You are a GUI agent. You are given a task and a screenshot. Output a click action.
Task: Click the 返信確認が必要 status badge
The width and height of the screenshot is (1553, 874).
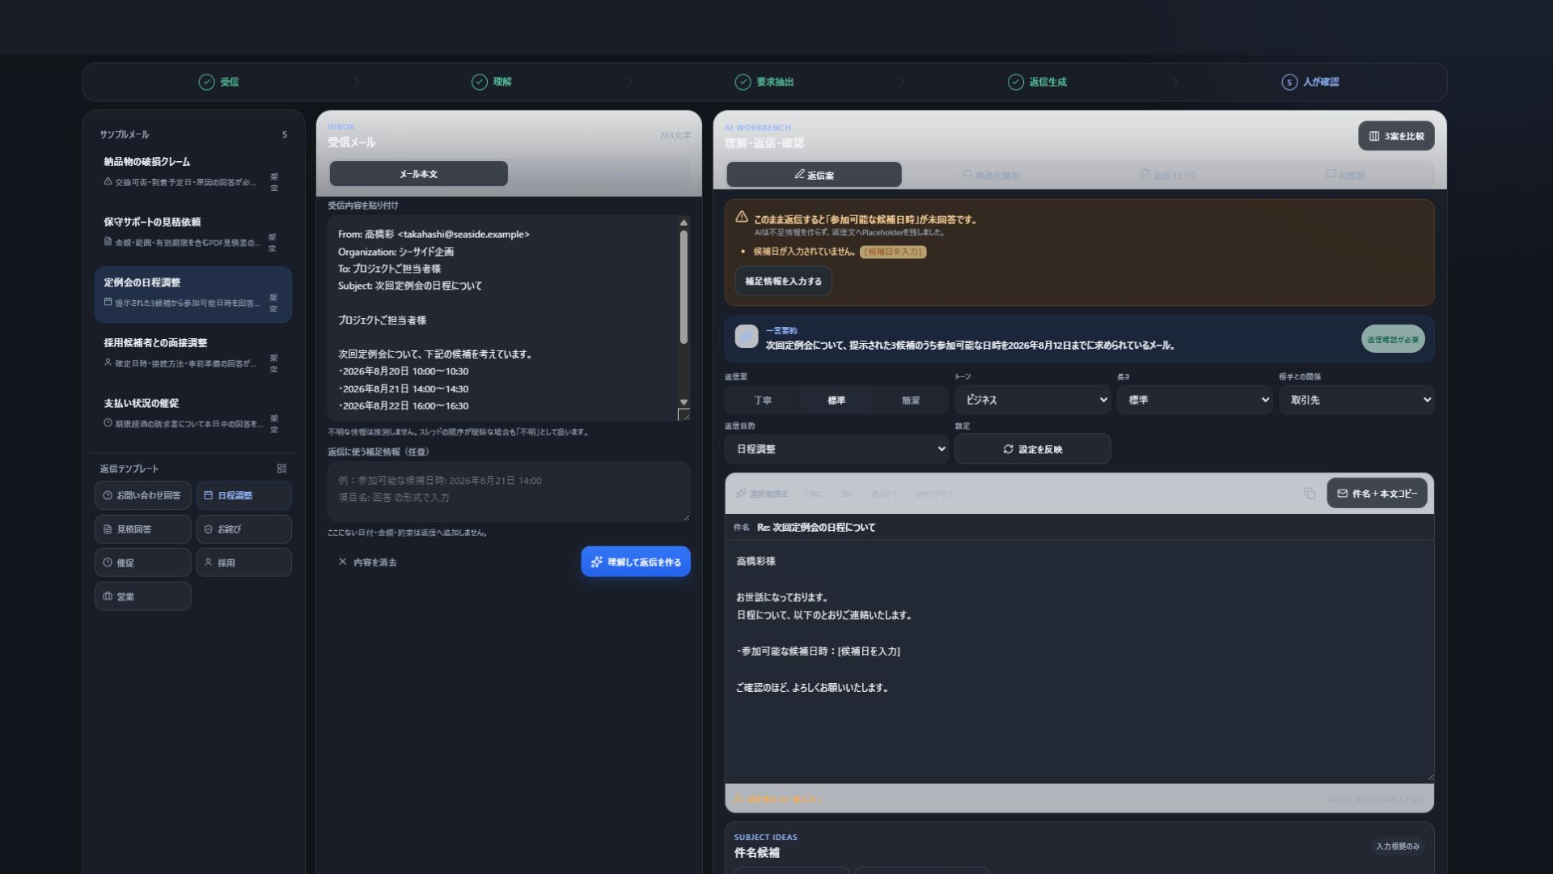(x=1393, y=339)
